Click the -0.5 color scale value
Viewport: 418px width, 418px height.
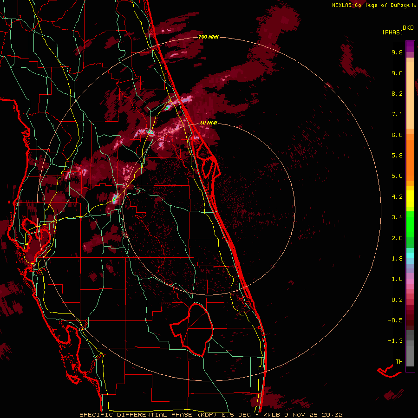tap(395, 320)
